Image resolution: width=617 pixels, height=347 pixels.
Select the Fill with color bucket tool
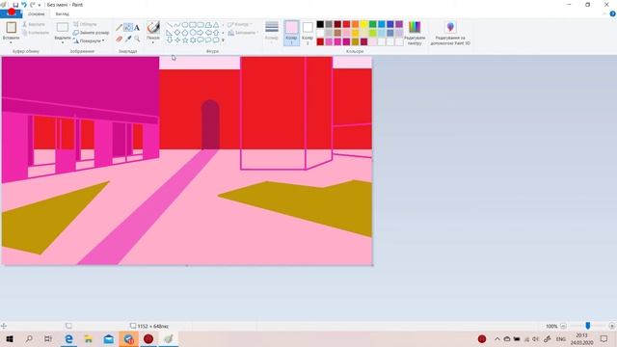point(128,28)
